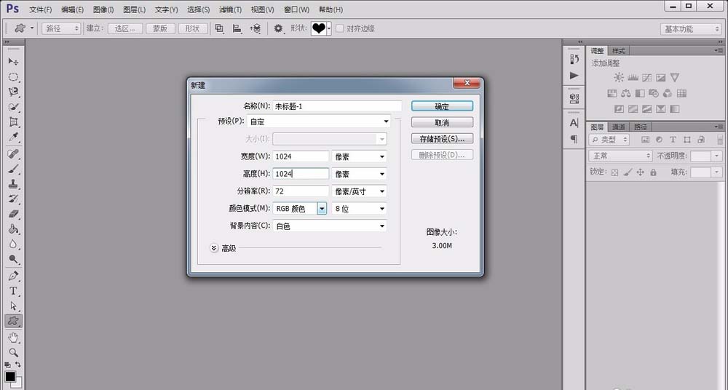Open the Actions panel play icon
728x390 pixels.
click(574, 75)
